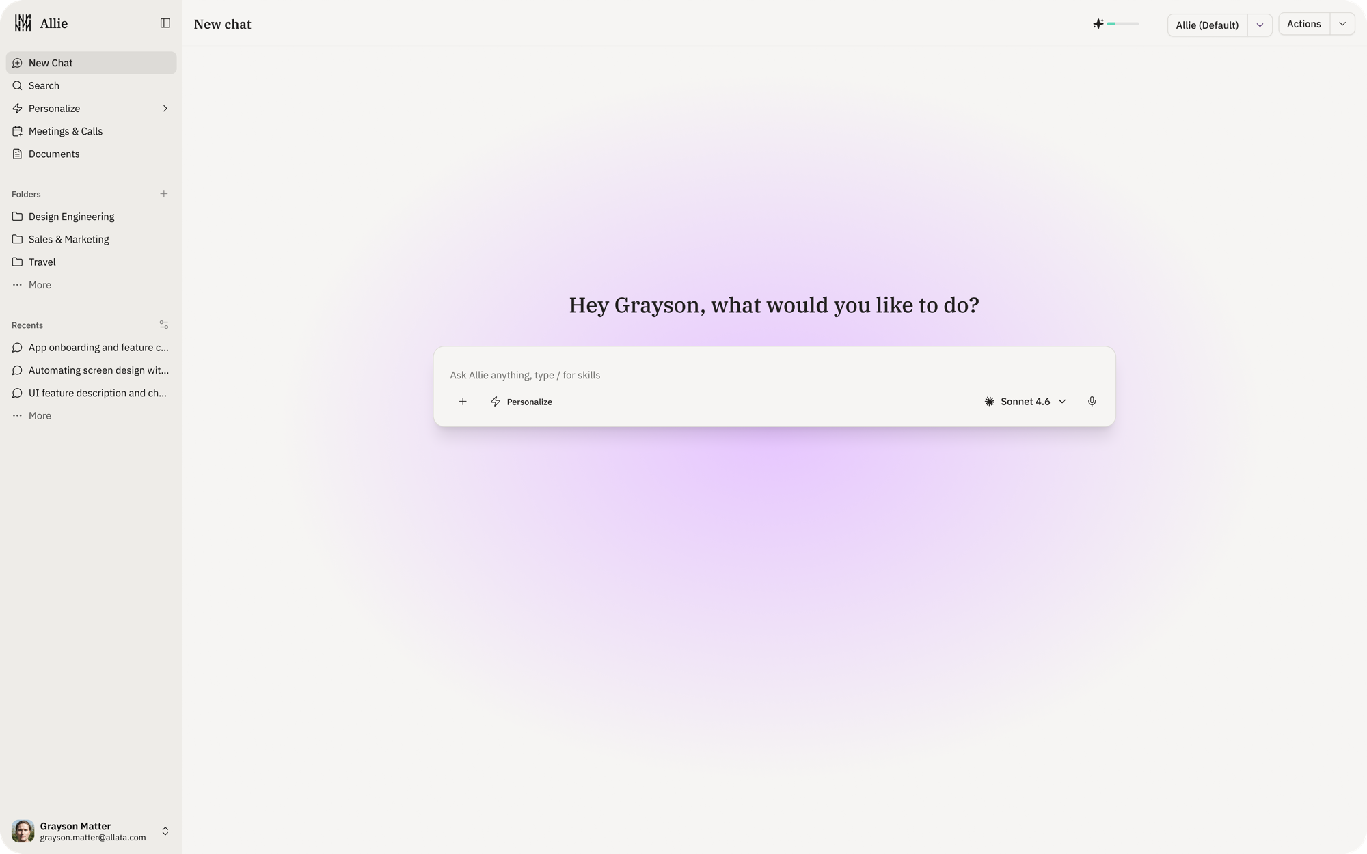Open the Design Engineering folder
1367x854 pixels.
click(91, 217)
